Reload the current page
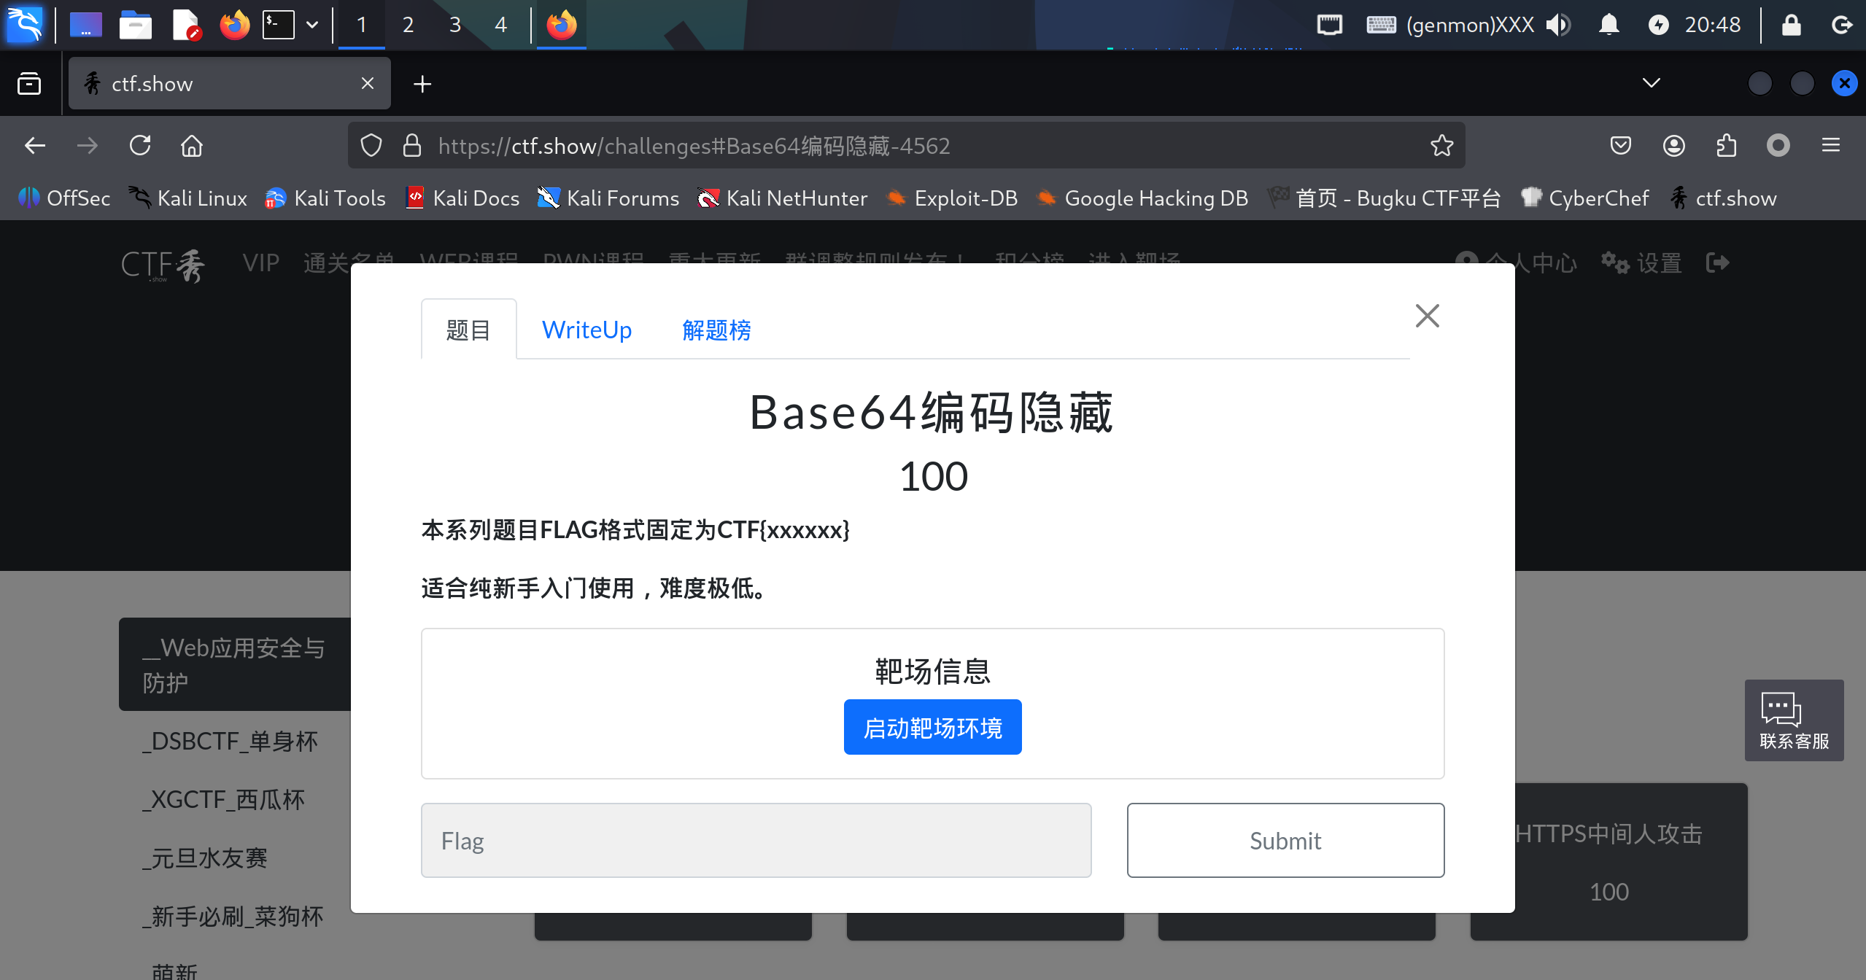 tap(140, 146)
